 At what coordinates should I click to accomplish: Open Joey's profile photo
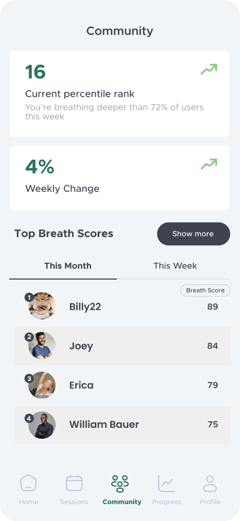(x=42, y=346)
